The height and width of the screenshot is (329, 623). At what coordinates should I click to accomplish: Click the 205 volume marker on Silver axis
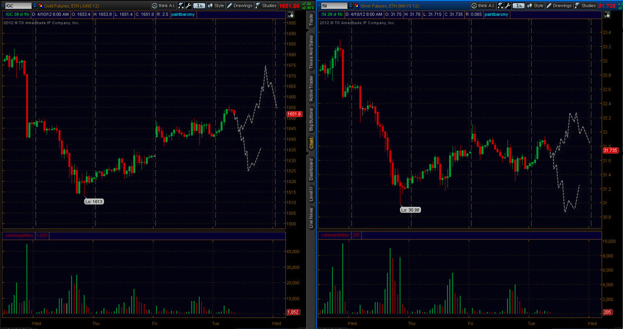click(x=608, y=313)
